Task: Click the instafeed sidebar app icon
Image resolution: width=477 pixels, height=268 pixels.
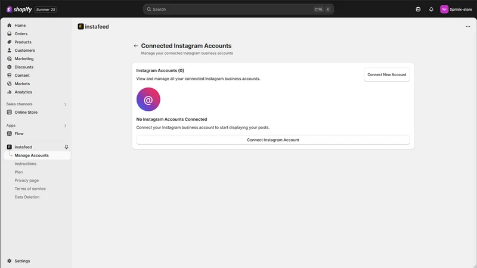Action: click(10, 147)
